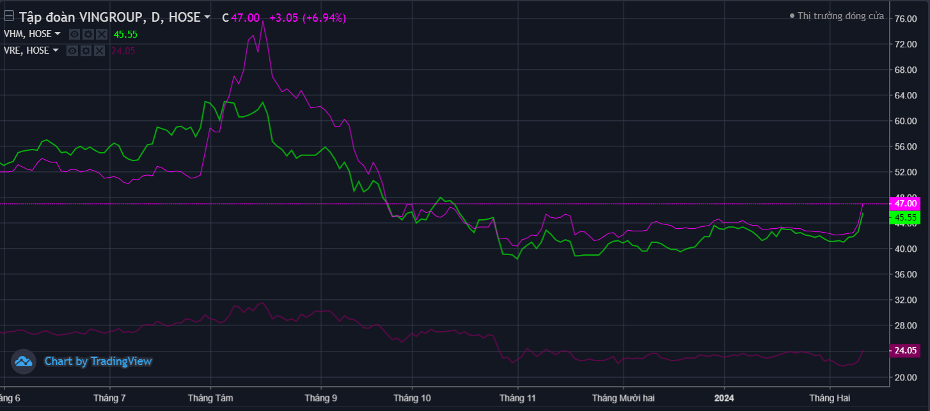Click the 56.00 tick on the price scale
Viewport: 930px width, 411px height.
click(906, 146)
